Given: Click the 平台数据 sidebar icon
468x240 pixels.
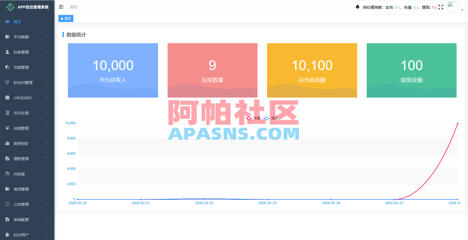Looking at the screenshot, I should coord(7,37).
